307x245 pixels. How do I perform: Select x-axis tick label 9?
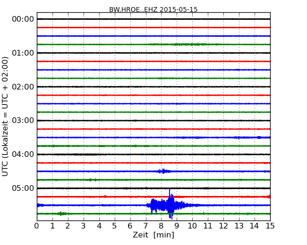177,226
